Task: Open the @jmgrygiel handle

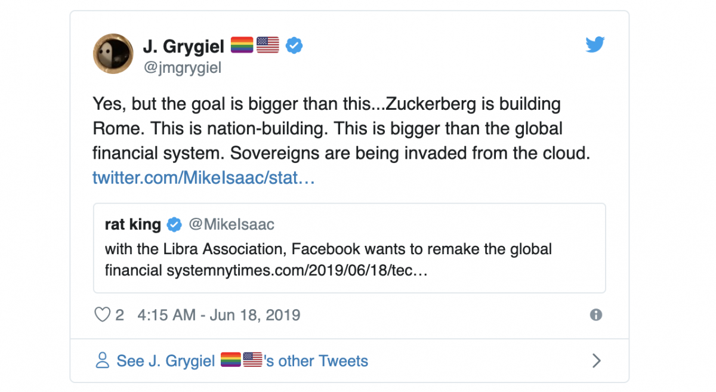Action: pyautogui.click(x=182, y=68)
